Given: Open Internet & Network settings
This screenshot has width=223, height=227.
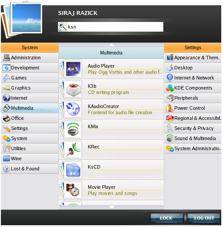Looking at the screenshot, I should coord(193,78).
